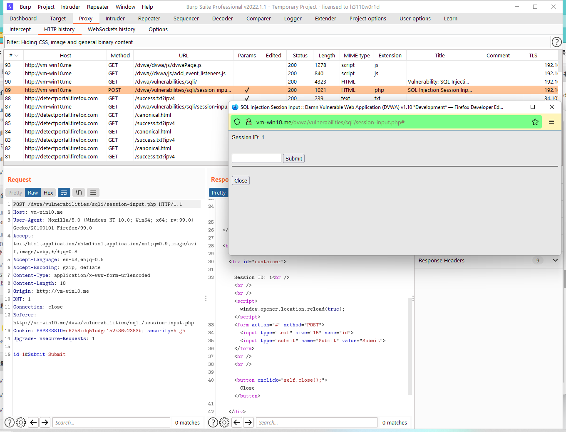The height and width of the screenshot is (432, 566).
Task: Select history row 86 /canonical.html
Action: [116, 115]
